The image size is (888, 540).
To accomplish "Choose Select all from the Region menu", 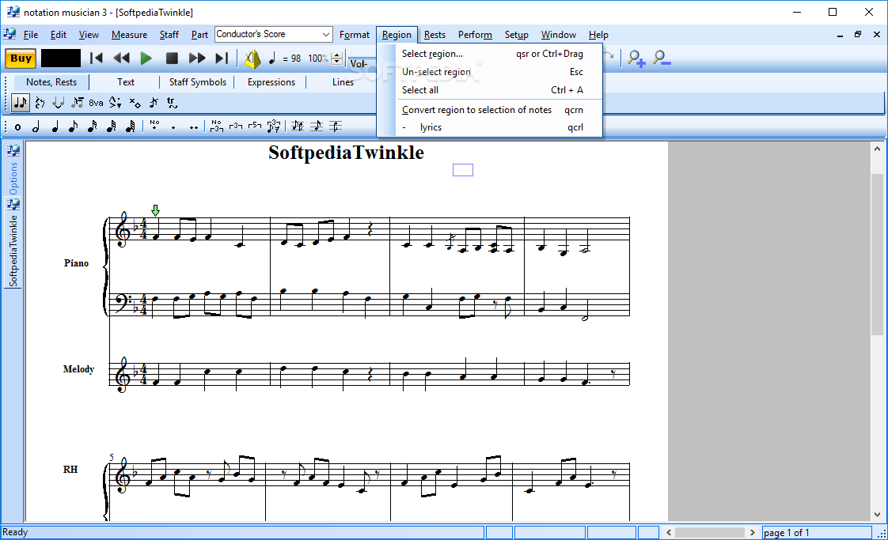I will 419,90.
